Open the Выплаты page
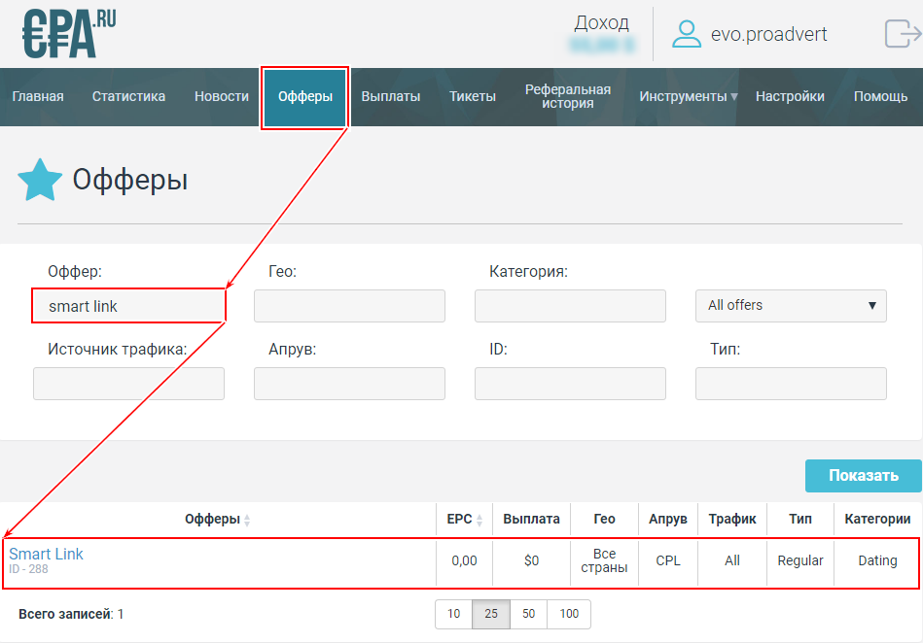923x643 pixels. [390, 96]
